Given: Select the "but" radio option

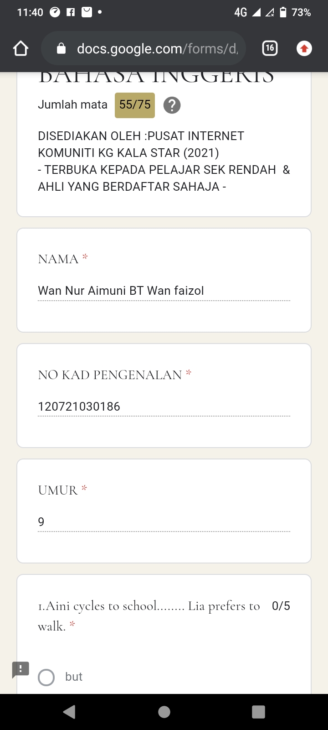Looking at the screenshot, I should [46, 678].
